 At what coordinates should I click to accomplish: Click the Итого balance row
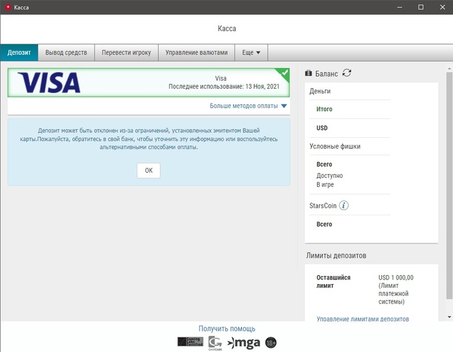tap(349, 109)
